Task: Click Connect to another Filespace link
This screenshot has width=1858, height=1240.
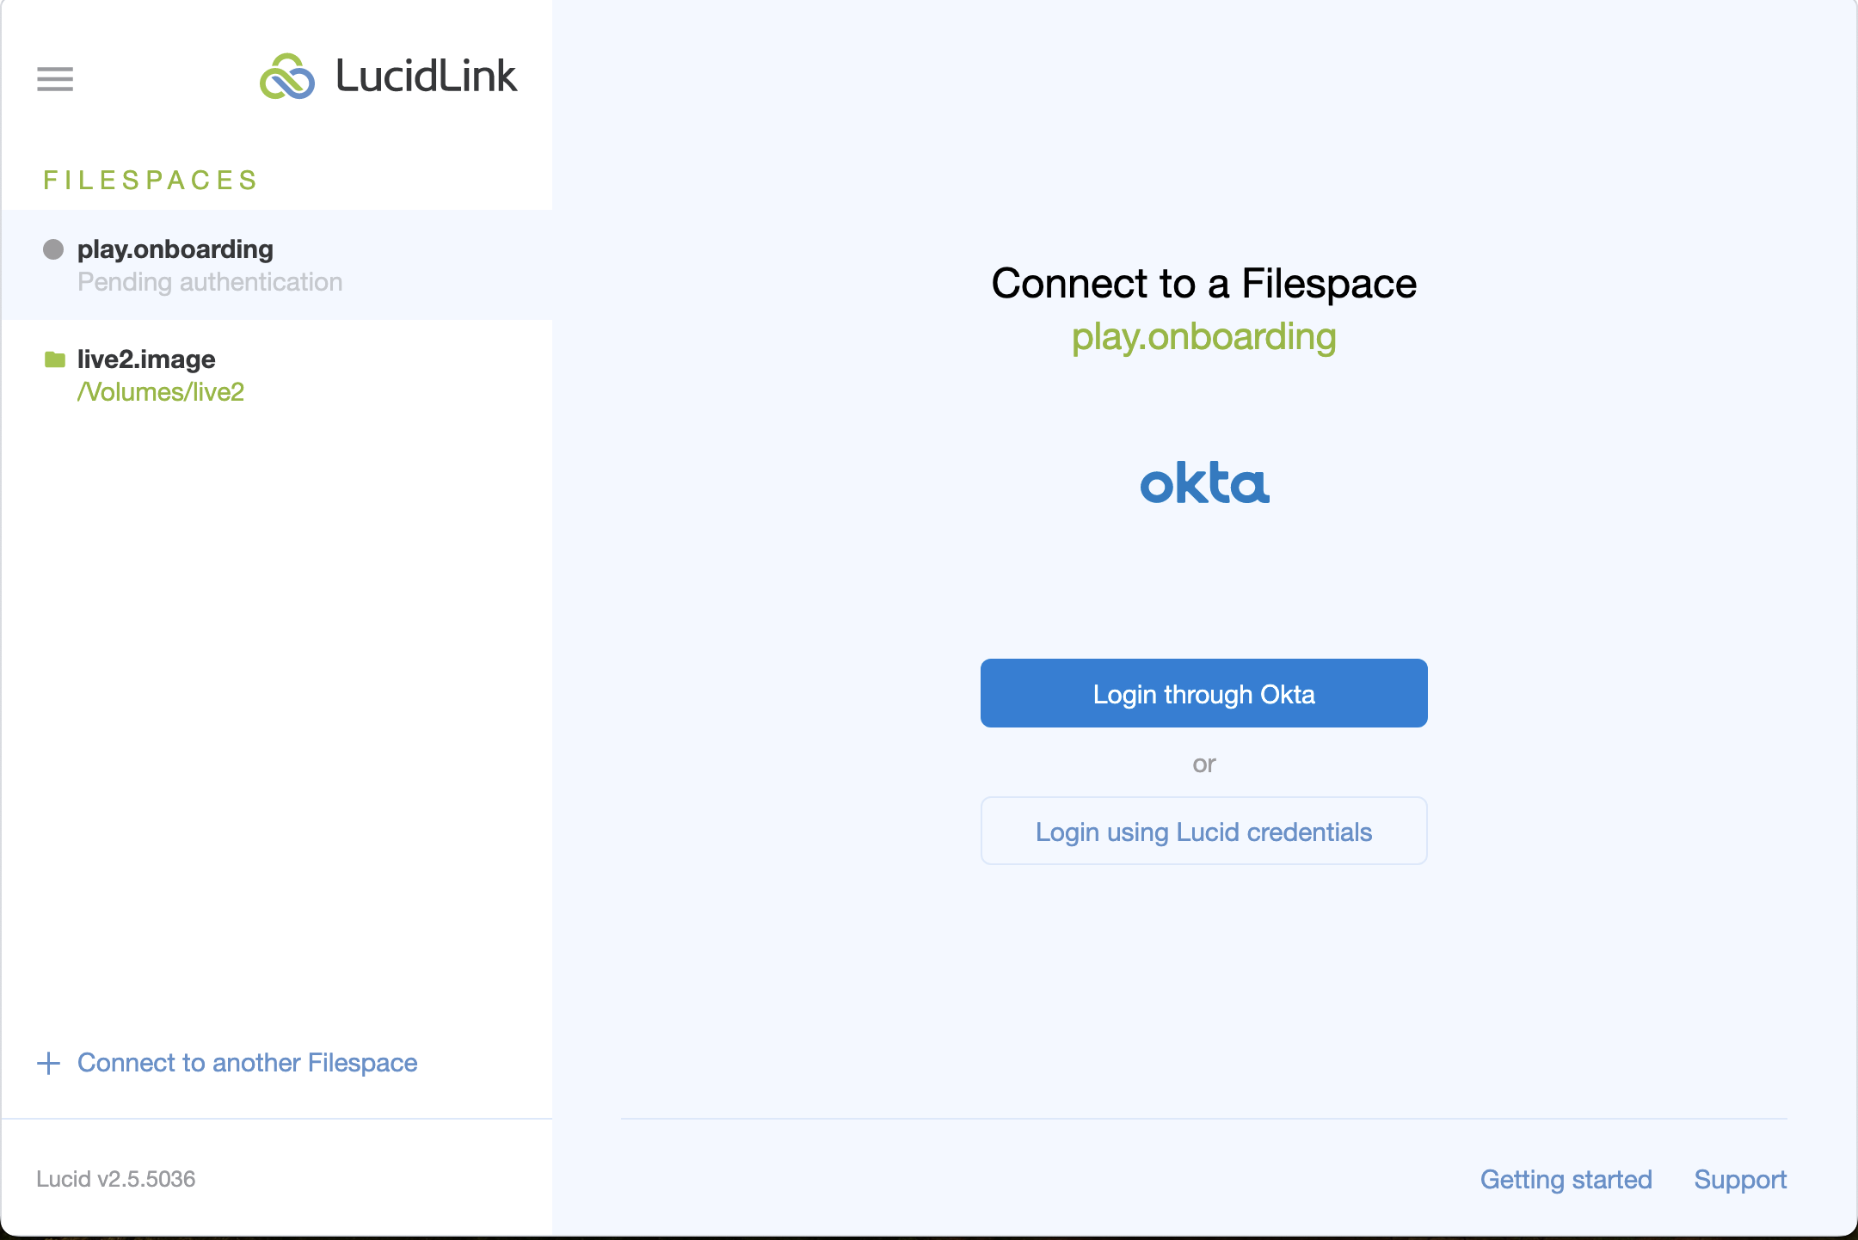Action: point(247,1063)
